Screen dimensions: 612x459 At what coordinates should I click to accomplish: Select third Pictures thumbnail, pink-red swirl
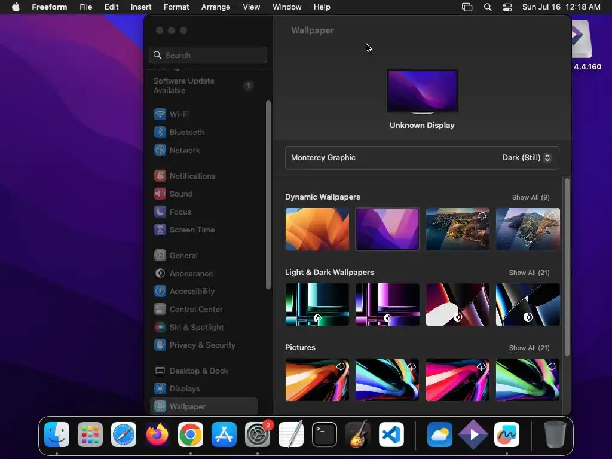[x=457, y=380]
